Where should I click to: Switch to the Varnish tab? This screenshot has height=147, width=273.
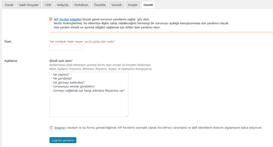(117, 5)
